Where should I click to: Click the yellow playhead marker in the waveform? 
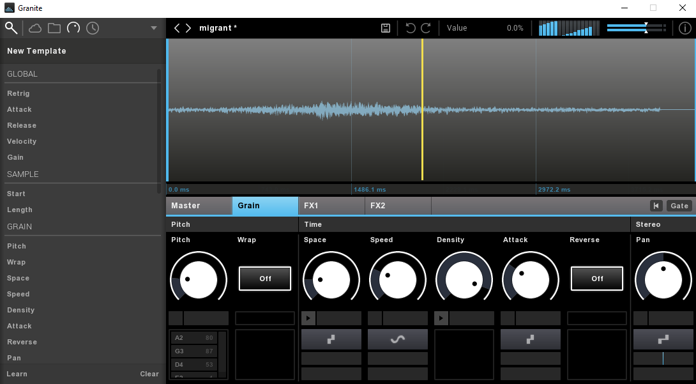[x=422, y=110]
